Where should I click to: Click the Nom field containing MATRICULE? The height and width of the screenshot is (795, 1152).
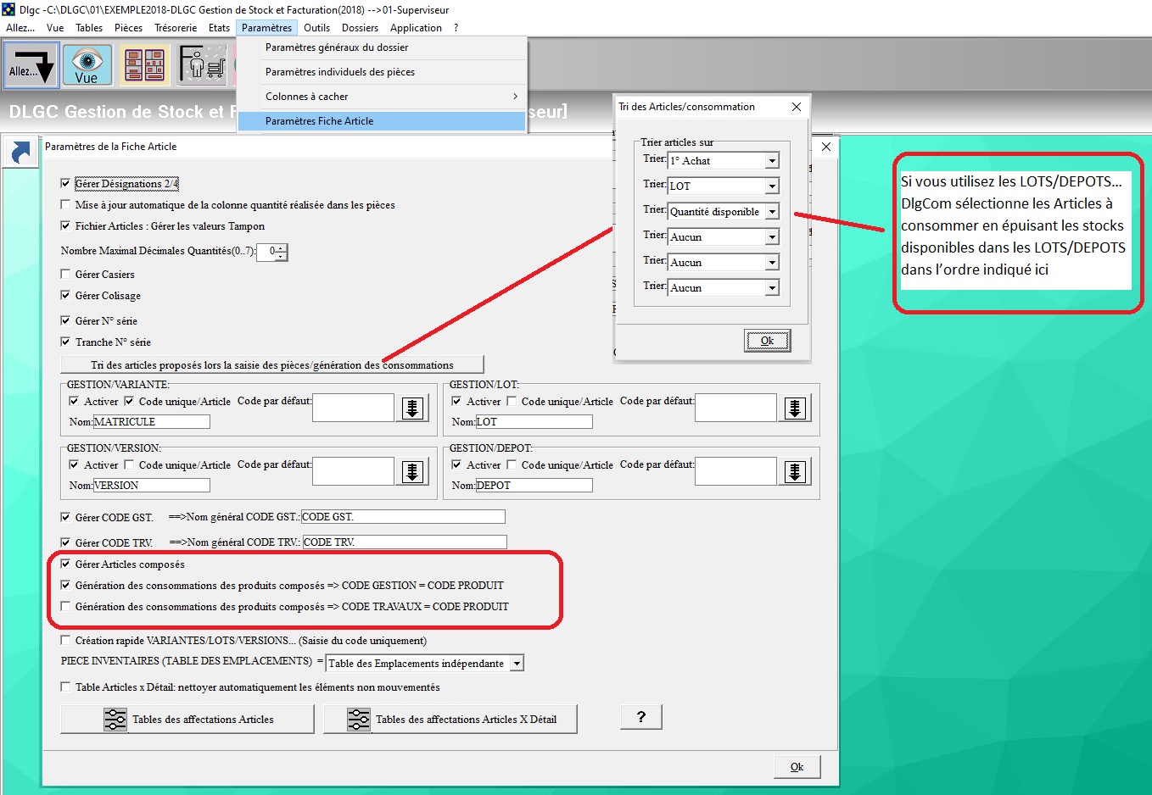tap(151, 421)
